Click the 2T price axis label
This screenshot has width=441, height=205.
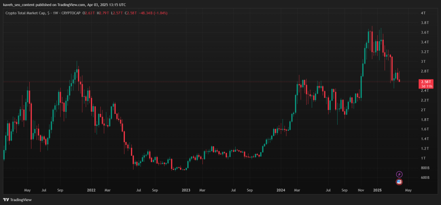click(423, 110)
